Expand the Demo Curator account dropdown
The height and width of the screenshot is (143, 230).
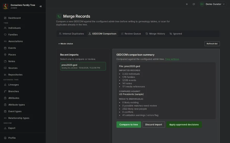tap(212, 4)
